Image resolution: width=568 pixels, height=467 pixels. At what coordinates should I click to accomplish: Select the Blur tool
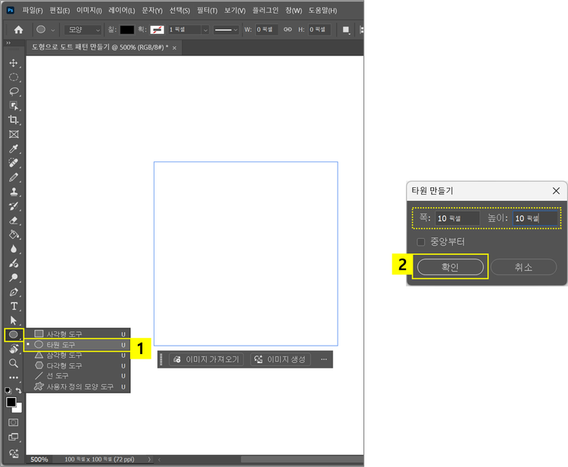pos(14,249)
